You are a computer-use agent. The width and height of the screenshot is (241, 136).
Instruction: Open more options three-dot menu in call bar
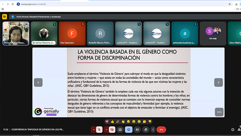pos(153,130)
